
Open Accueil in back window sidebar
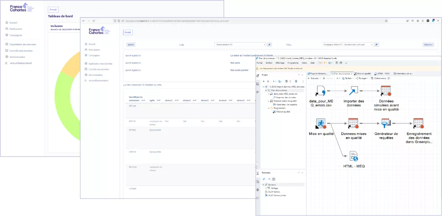click(x=12, y=23)
